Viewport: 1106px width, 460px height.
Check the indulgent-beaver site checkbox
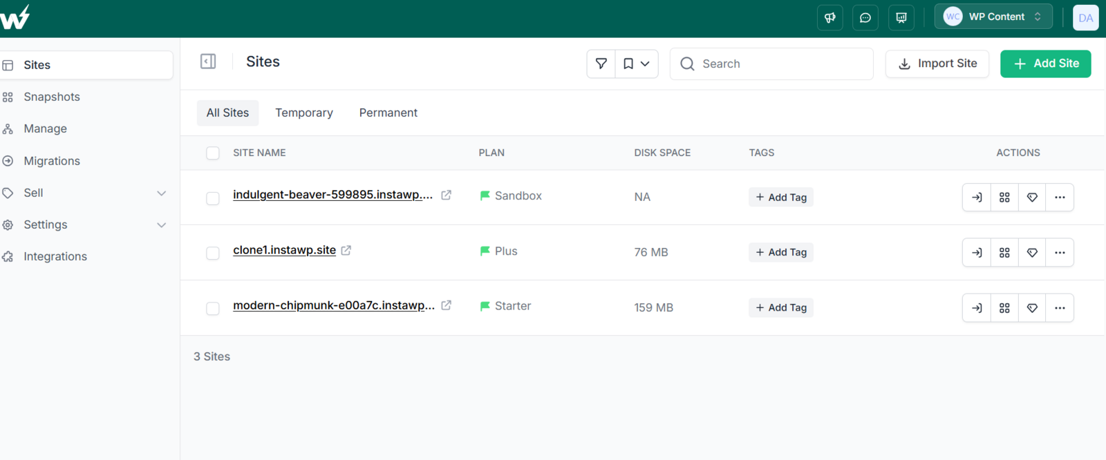point(213,198)
